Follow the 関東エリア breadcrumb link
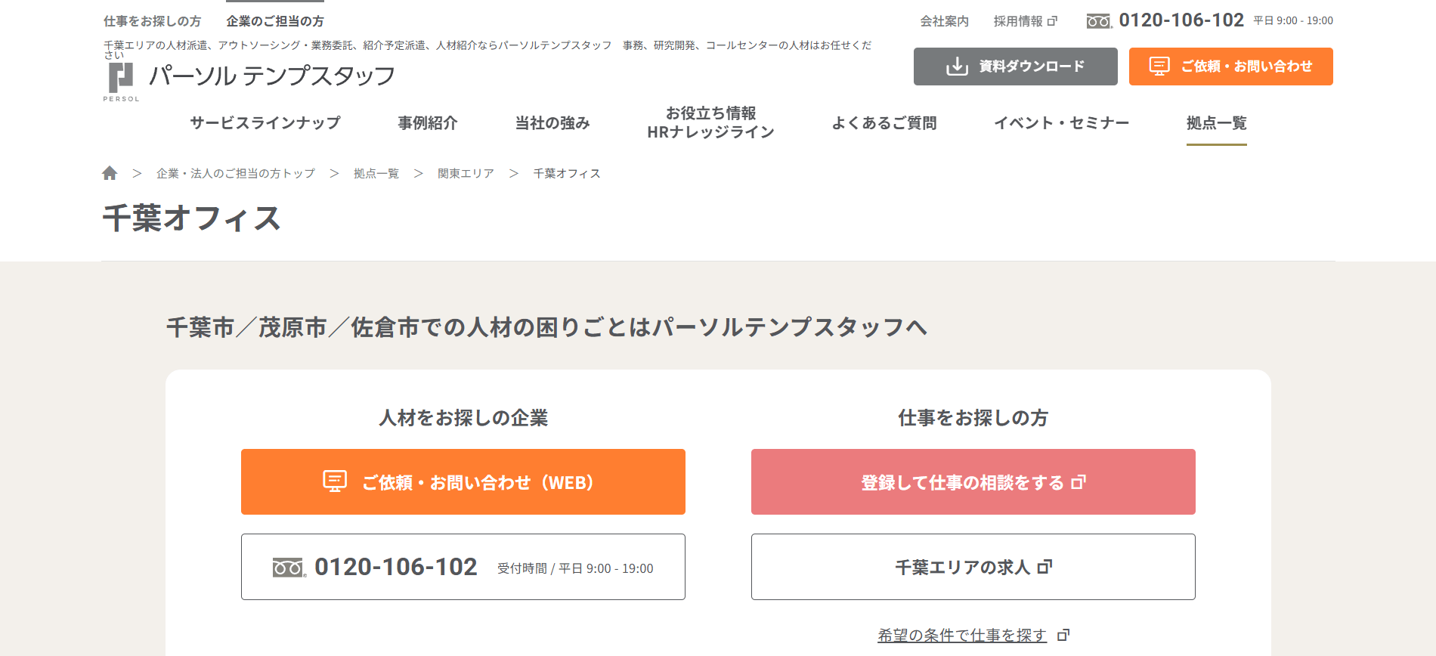The width and height of the screenshot is (1436, 656). point(466,173)
